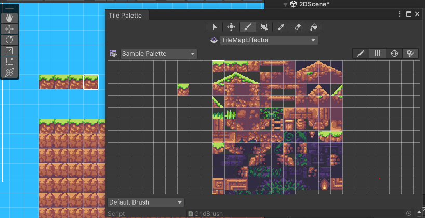Maximize the Tile Palette window
425x218 pixels.
click(409, 14)
